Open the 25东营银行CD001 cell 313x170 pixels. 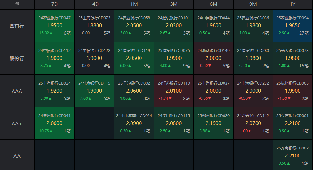292,123
